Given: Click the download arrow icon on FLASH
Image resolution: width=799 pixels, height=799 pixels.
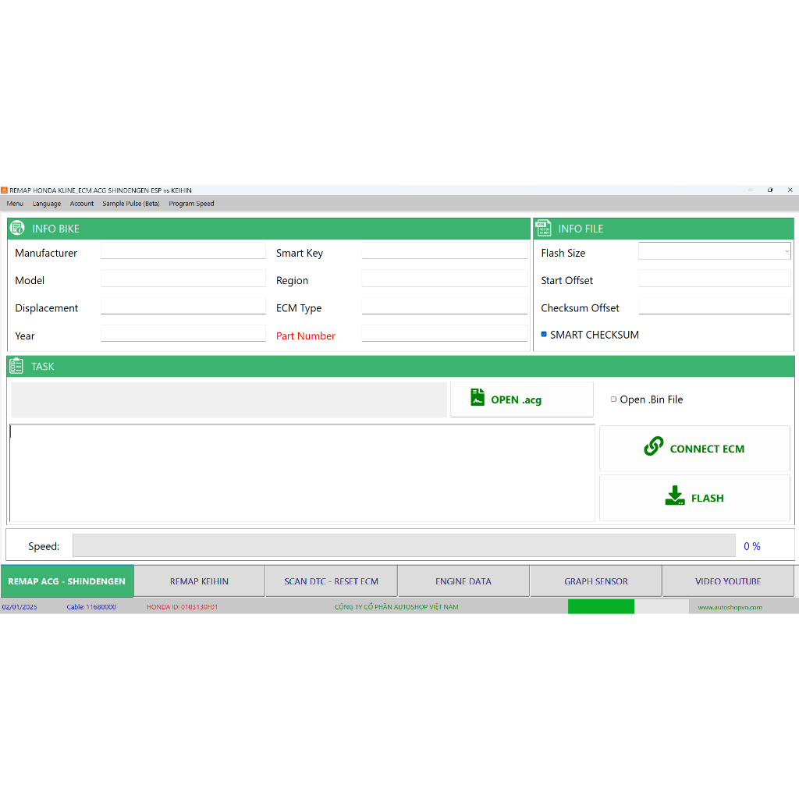Looking at the screenshot, I should 674,496.
